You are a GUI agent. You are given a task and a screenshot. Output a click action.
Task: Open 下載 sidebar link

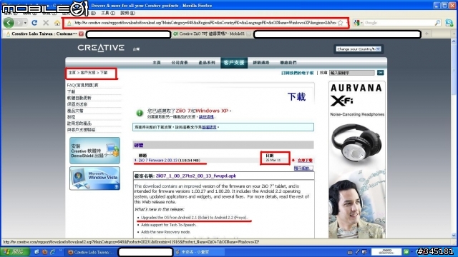pos(72,91)
